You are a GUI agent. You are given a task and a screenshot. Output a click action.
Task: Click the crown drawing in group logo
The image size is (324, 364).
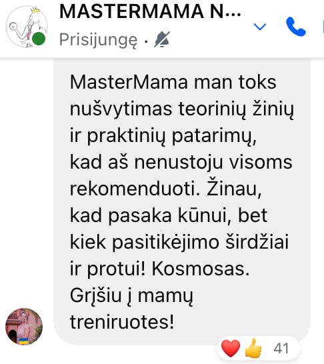(x=36, y=10)
